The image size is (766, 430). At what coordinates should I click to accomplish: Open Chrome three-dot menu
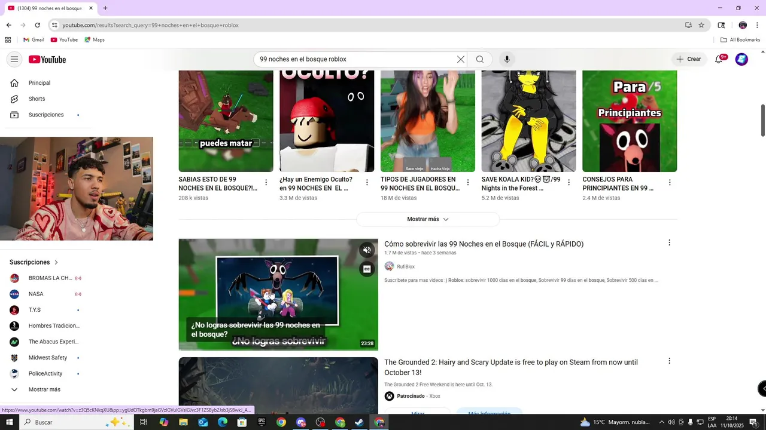coord(758,25)
